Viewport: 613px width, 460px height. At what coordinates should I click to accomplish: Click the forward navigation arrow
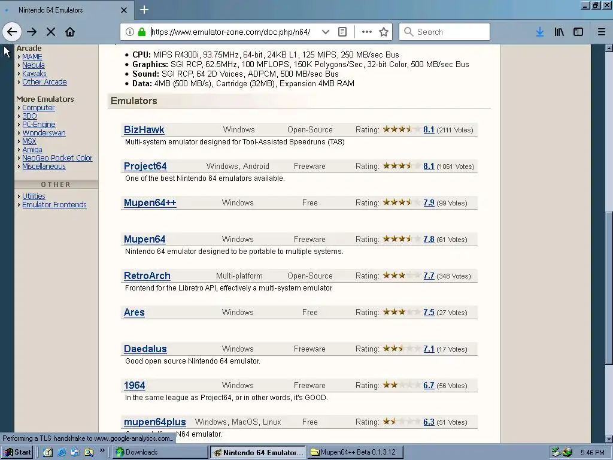pos(32,32)
